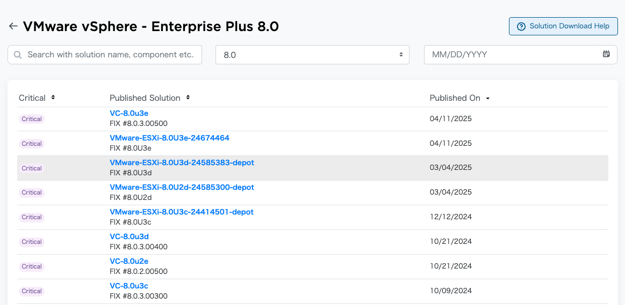Image resolution: width=625 pixels, height=305 pixels.
Task: Open the 8.0 version dropdown
Action: pyautogui.click(x=312, y=55)
